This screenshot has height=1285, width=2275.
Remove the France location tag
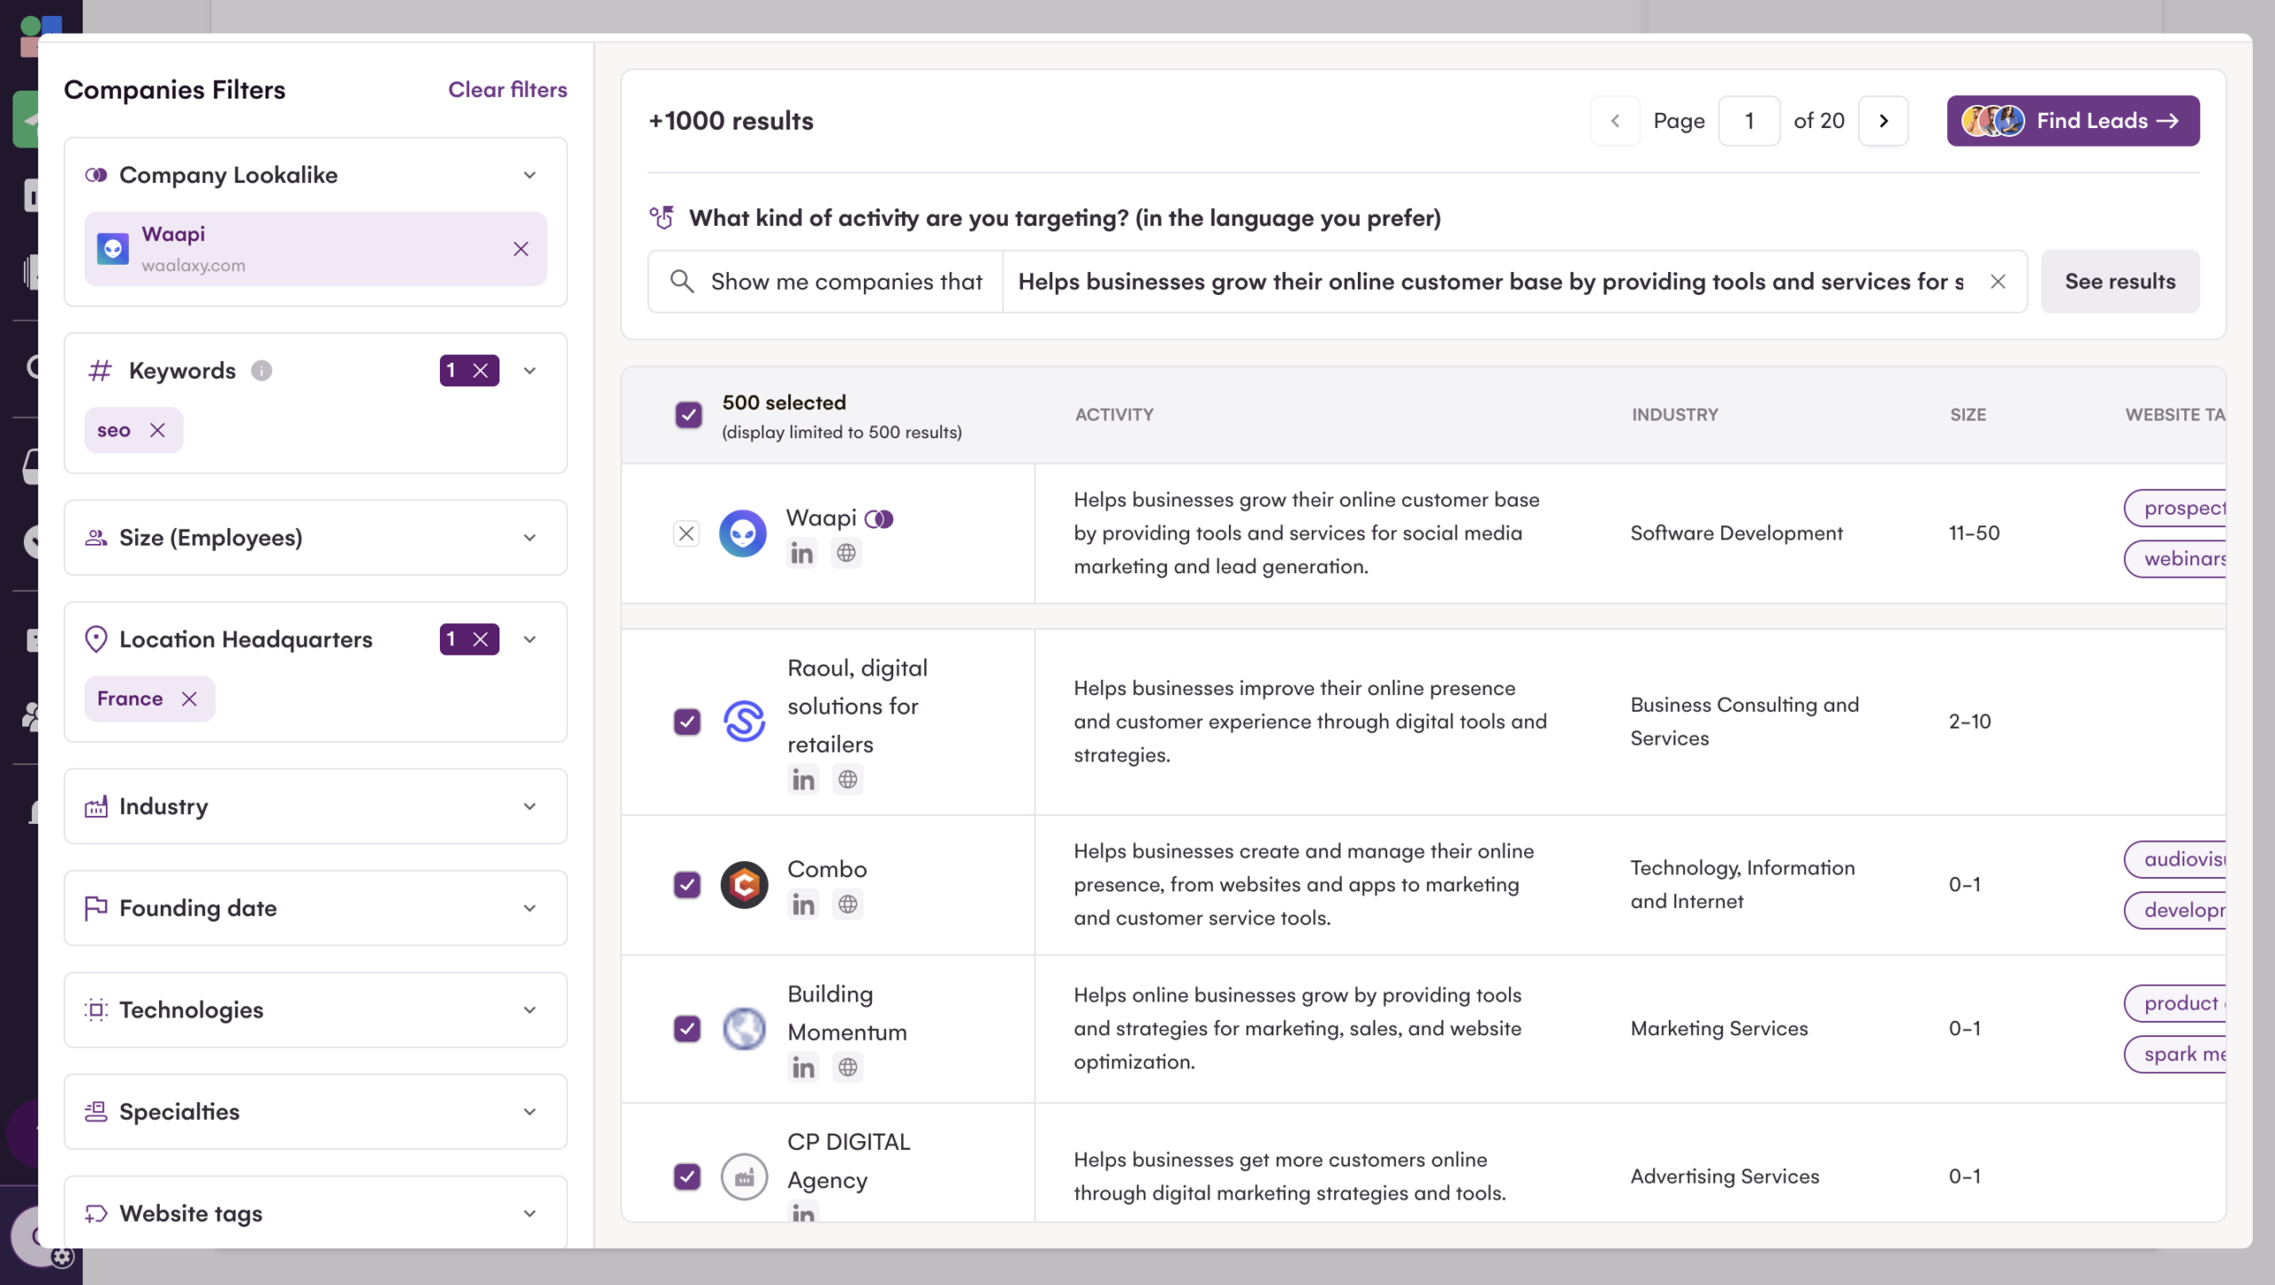[x=189, y=698]
